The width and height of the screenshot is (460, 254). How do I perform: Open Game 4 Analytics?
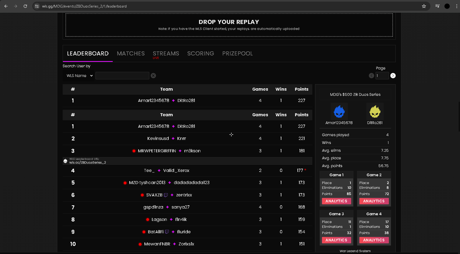tap(374, 240)
